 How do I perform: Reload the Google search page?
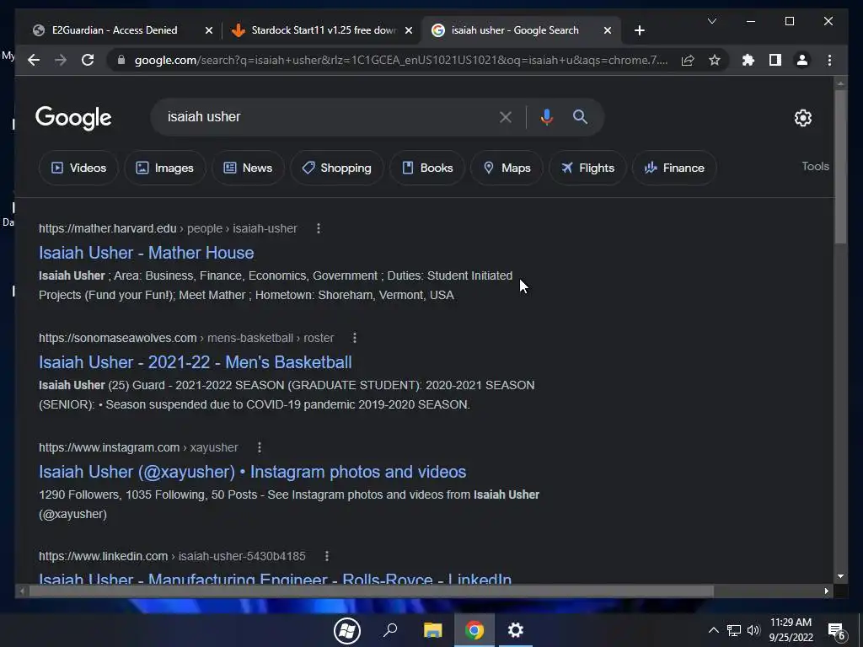88,60
